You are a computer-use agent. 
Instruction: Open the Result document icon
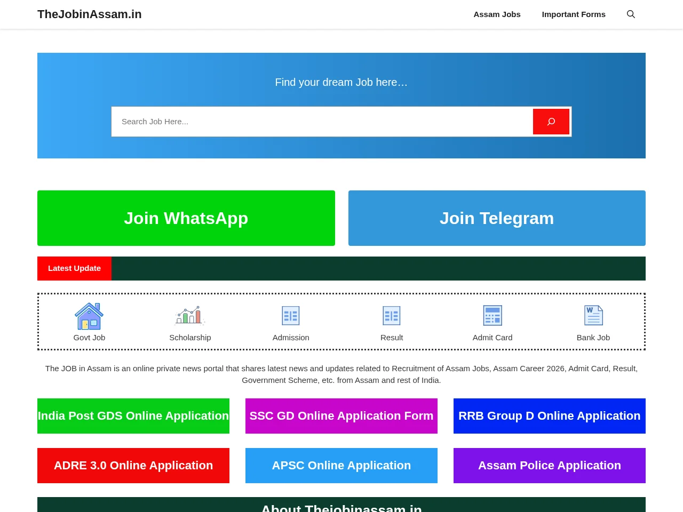pyautogui.click(x=392, y=316)
